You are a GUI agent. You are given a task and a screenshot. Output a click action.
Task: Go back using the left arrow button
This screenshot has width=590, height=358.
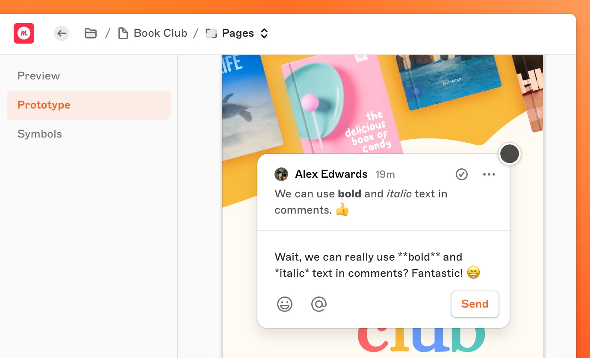coord(62,33)
